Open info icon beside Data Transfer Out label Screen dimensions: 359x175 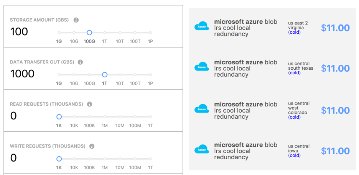tap(81, 62)
